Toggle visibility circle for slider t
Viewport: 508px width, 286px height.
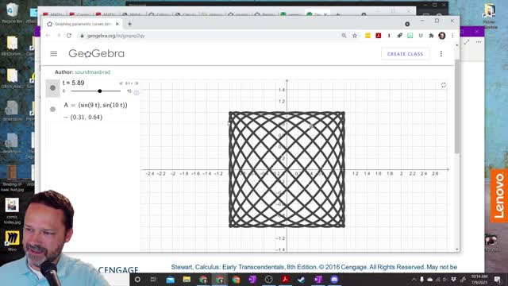(x=53, y=88)
